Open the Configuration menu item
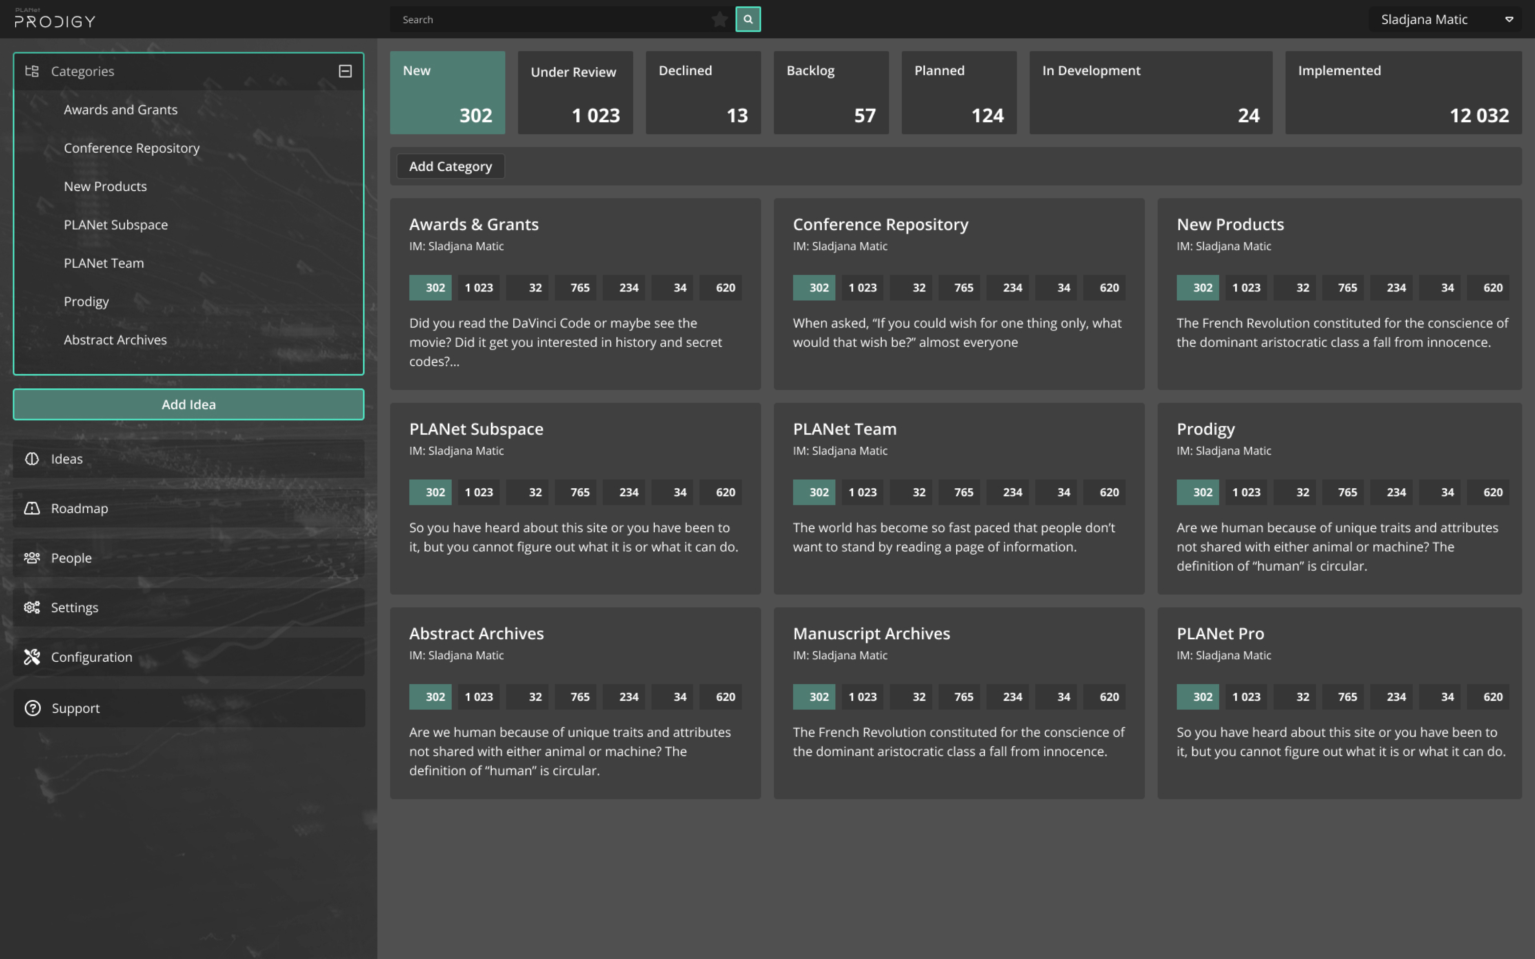The width and height of the screenshot is (1535, 959). [x=188, y=657]
